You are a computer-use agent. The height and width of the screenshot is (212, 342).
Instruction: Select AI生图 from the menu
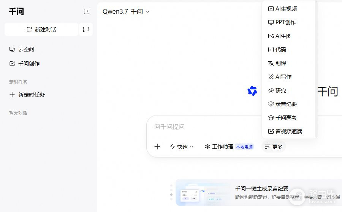click(289, 36)
